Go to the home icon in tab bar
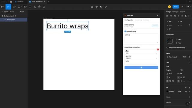Screen dimensions: 192x108 tap(11, 2)
